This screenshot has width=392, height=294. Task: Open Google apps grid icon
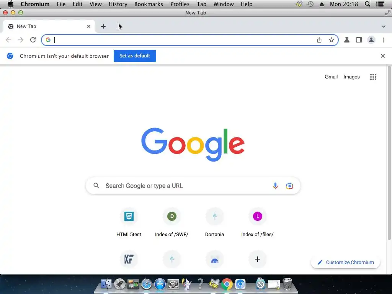pos(373,77)
